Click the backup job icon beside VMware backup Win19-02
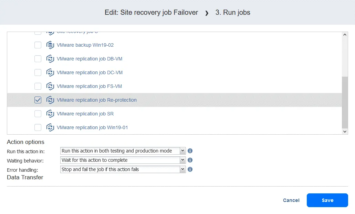This screenshot has width=355, height=214. (x=50, y=45)
